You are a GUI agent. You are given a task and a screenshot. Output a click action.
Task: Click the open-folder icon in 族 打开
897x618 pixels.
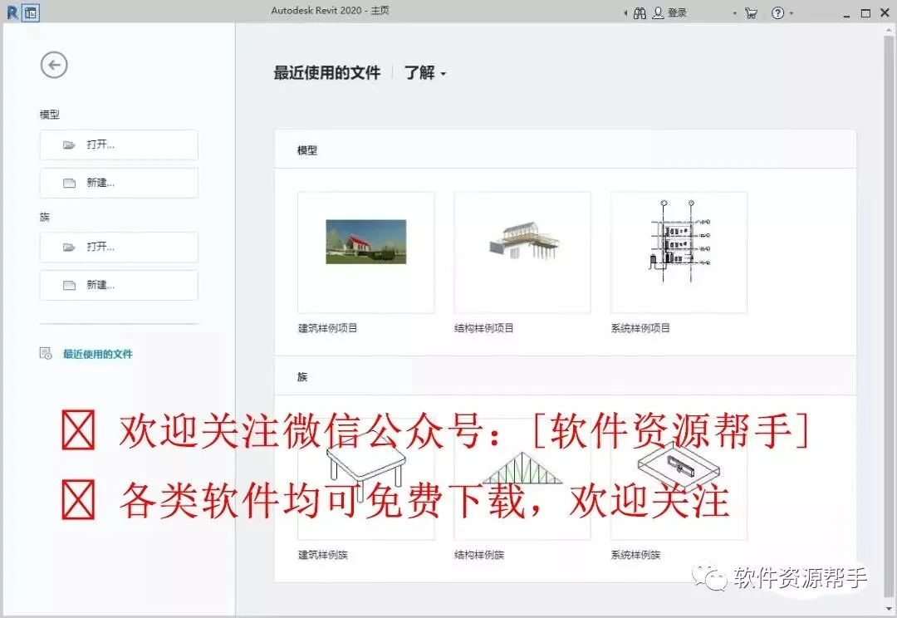pyautogui.click(x=69, y=248)
